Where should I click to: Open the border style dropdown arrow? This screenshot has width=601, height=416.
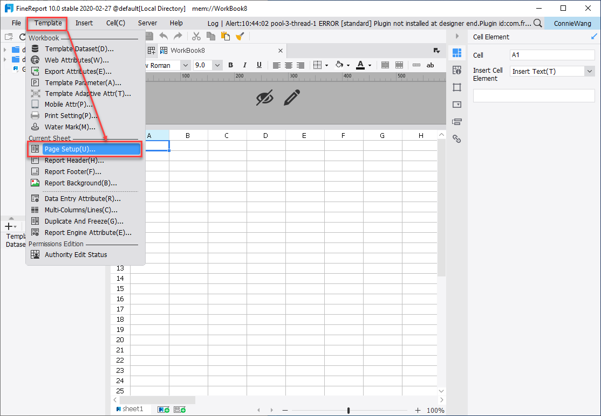(326, 65)
